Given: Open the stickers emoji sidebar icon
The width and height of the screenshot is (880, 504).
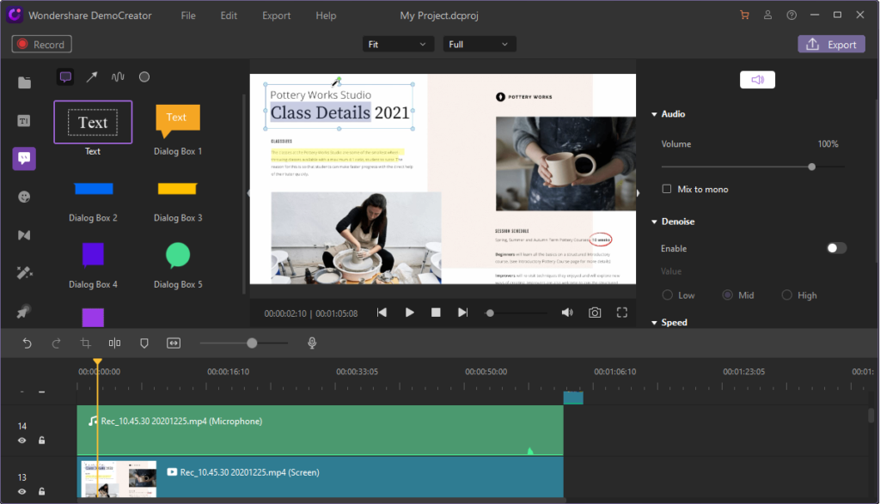Looking at the screenshot, I should coord(24,197).
